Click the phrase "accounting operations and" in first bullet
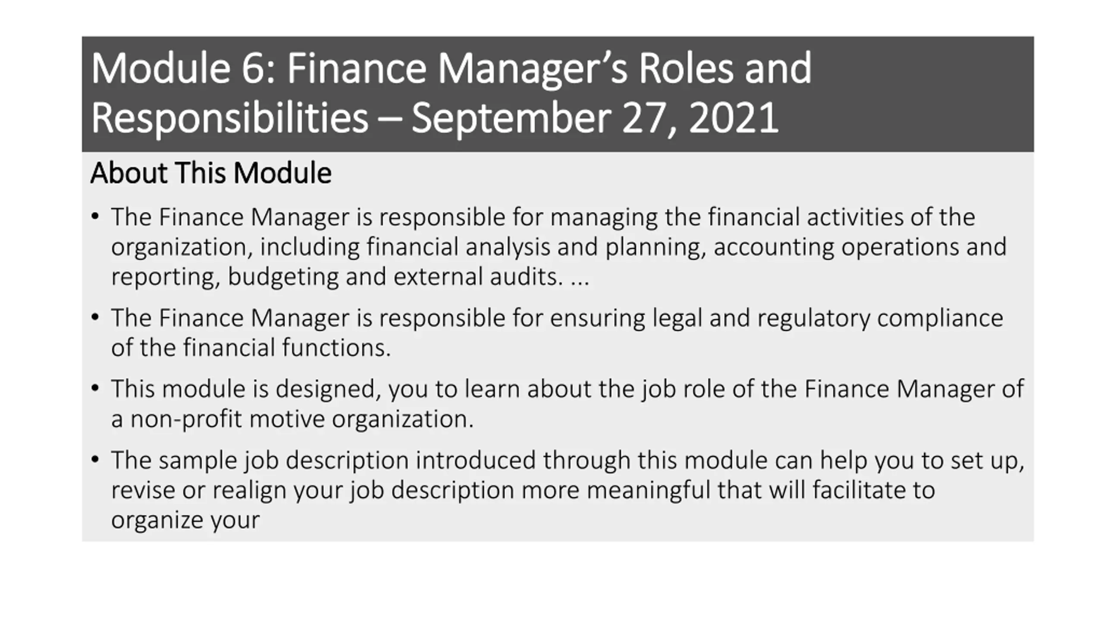 860,247
